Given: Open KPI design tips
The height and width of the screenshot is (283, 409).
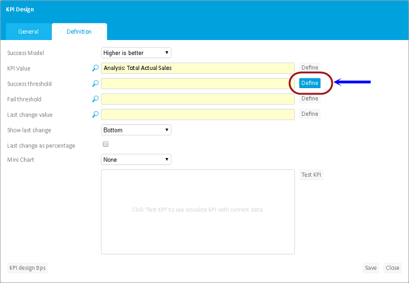Looking at the screenshot, I should (27, 268).
